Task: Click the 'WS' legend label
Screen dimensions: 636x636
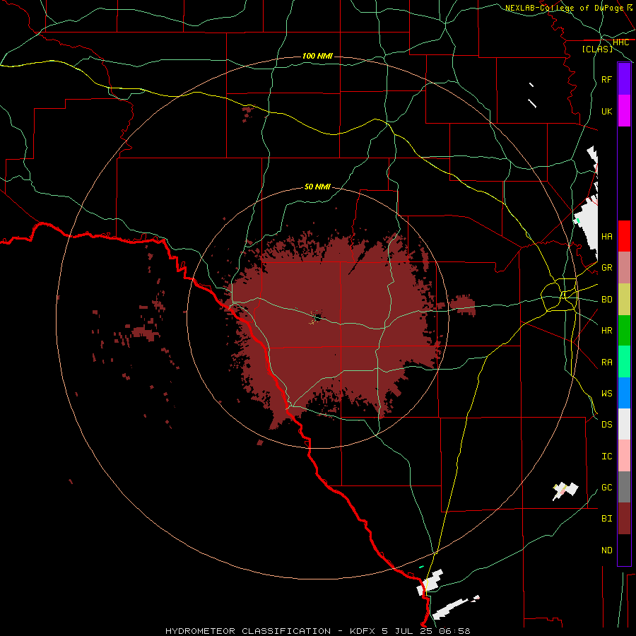Action: coord(607,393)
